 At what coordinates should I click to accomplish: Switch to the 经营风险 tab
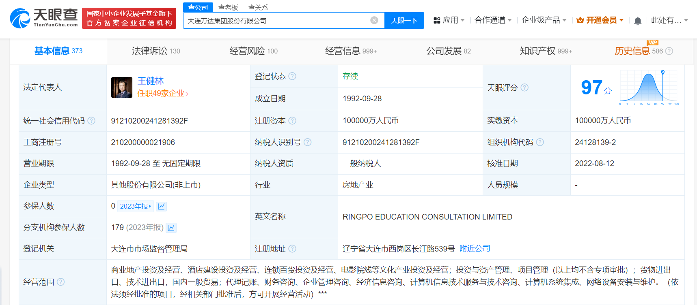point(253,51)
